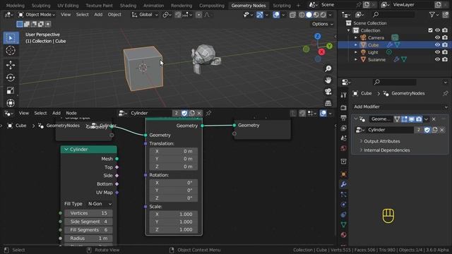This screenshot has width=452, height=254.
Task: Toggle camera view icon in viewport
Action: [328, 92]
